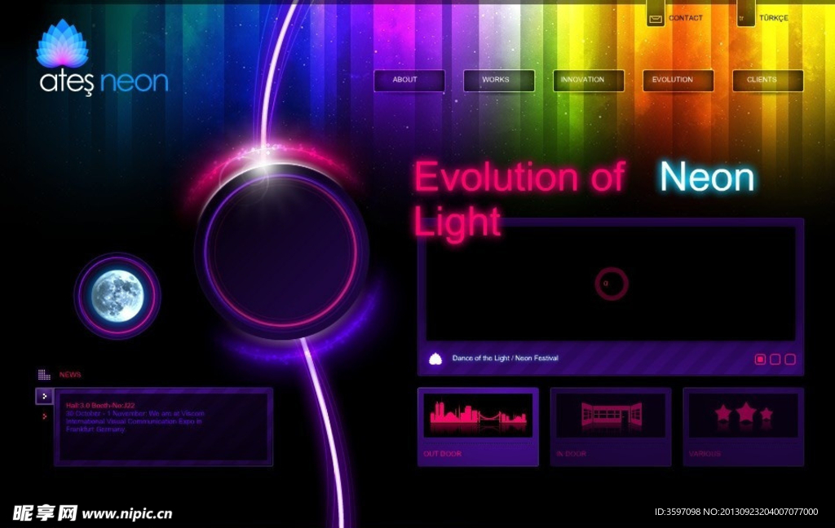Click the Ateş Neon lotus logo

coord(62,44)
